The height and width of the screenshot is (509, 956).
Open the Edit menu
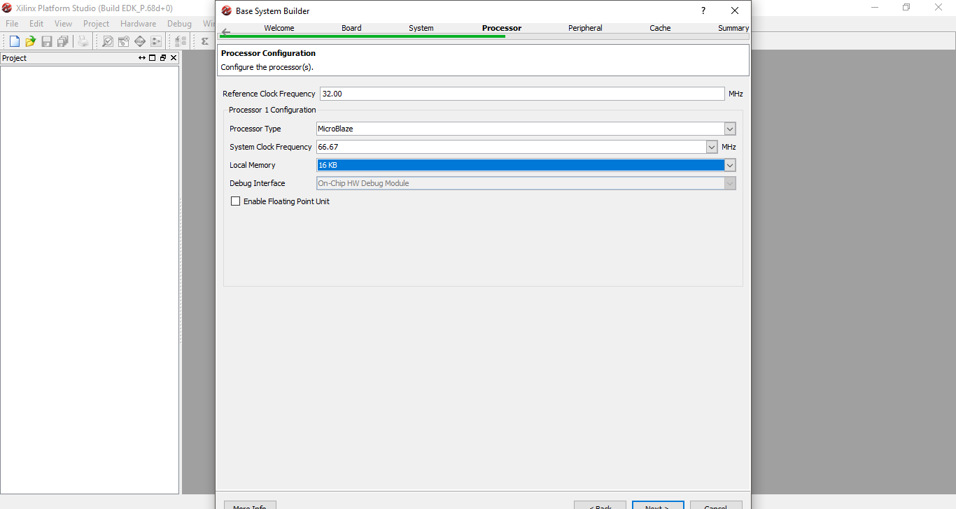[36, 24]
